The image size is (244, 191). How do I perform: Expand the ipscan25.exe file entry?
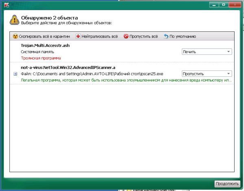[15, 74]
